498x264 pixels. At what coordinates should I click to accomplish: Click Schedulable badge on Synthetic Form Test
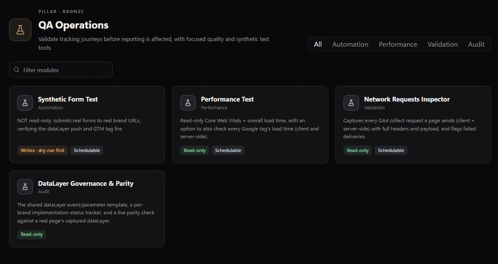(x=87, y=151)
